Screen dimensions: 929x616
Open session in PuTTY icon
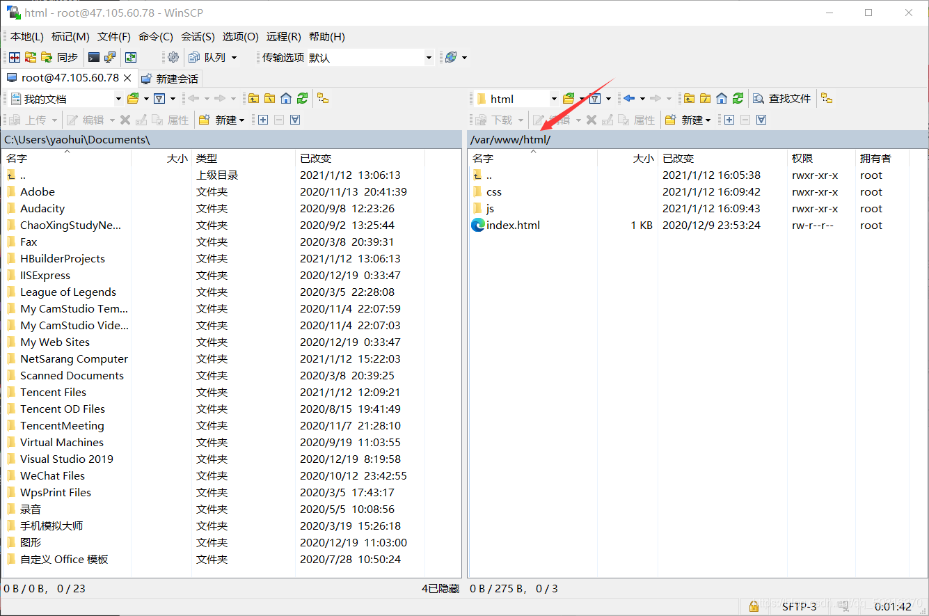[110, 58]
